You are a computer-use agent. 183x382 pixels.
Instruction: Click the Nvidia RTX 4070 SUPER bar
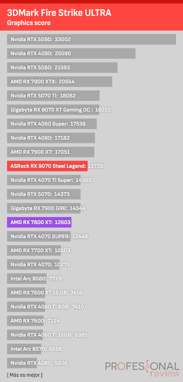39,236
